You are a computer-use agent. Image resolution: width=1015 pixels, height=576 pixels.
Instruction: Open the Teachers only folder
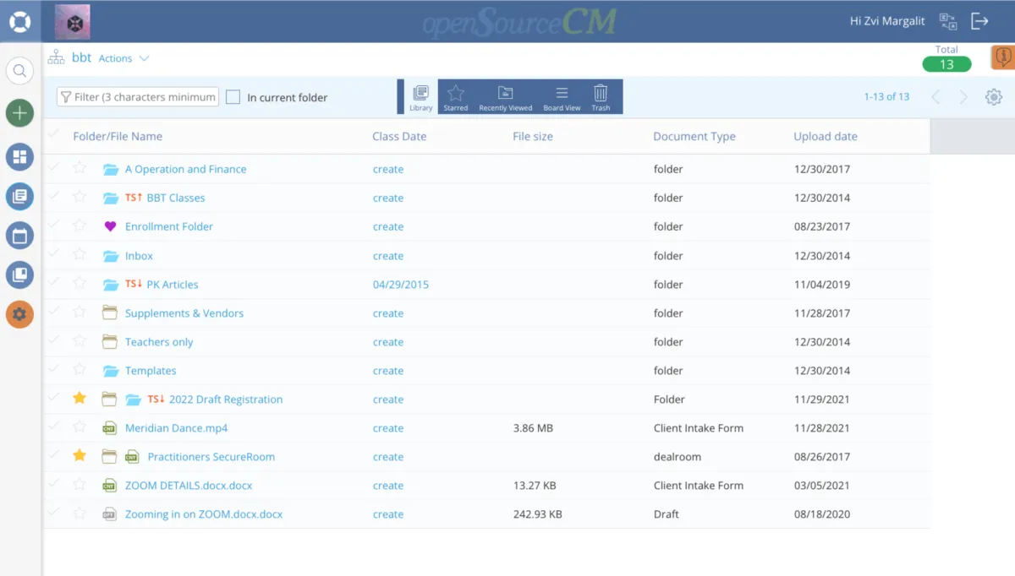[x=159, y=342]
